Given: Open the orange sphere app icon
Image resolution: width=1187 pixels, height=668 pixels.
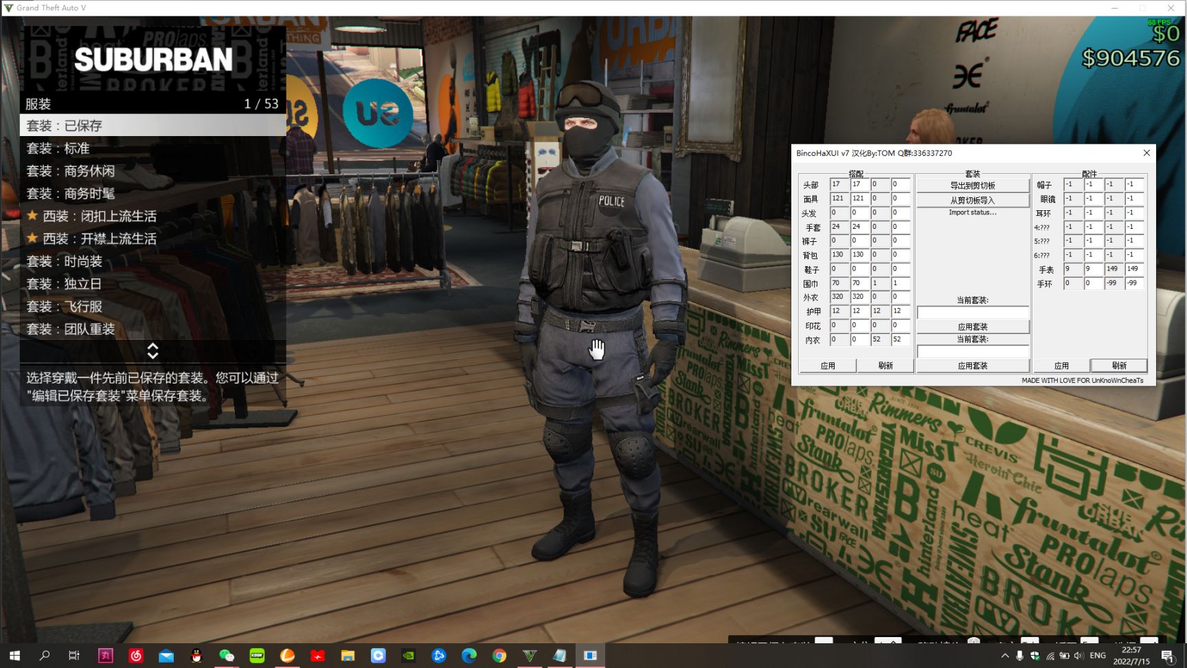Looking at the screenshot, I should pos(287,656).
